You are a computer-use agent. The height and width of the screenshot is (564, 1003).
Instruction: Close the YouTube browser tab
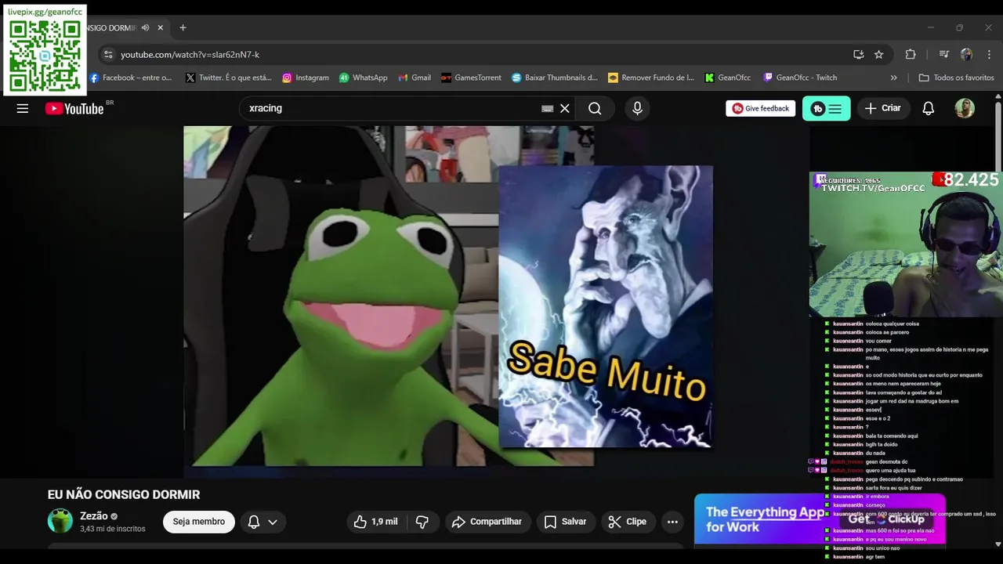coord(161,27)
